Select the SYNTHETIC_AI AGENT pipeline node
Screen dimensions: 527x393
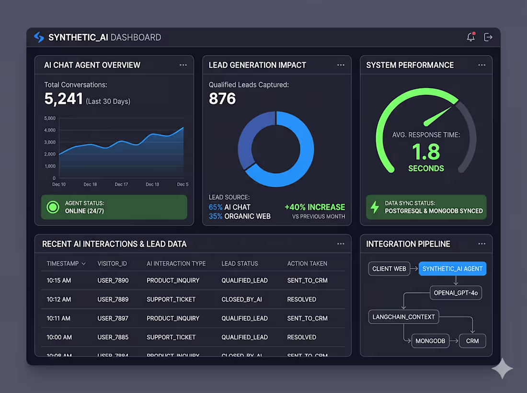pos(452,269)
